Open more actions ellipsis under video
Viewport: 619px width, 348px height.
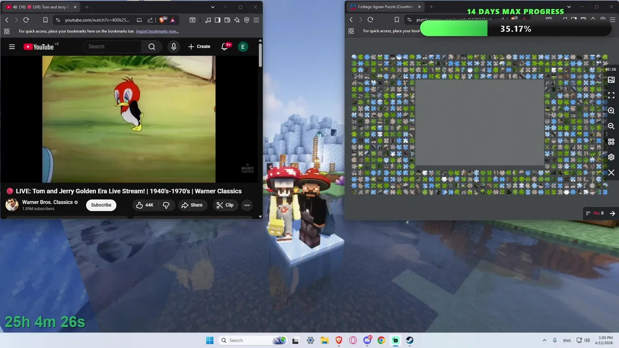pyautogui.click(x=247, y=205)
